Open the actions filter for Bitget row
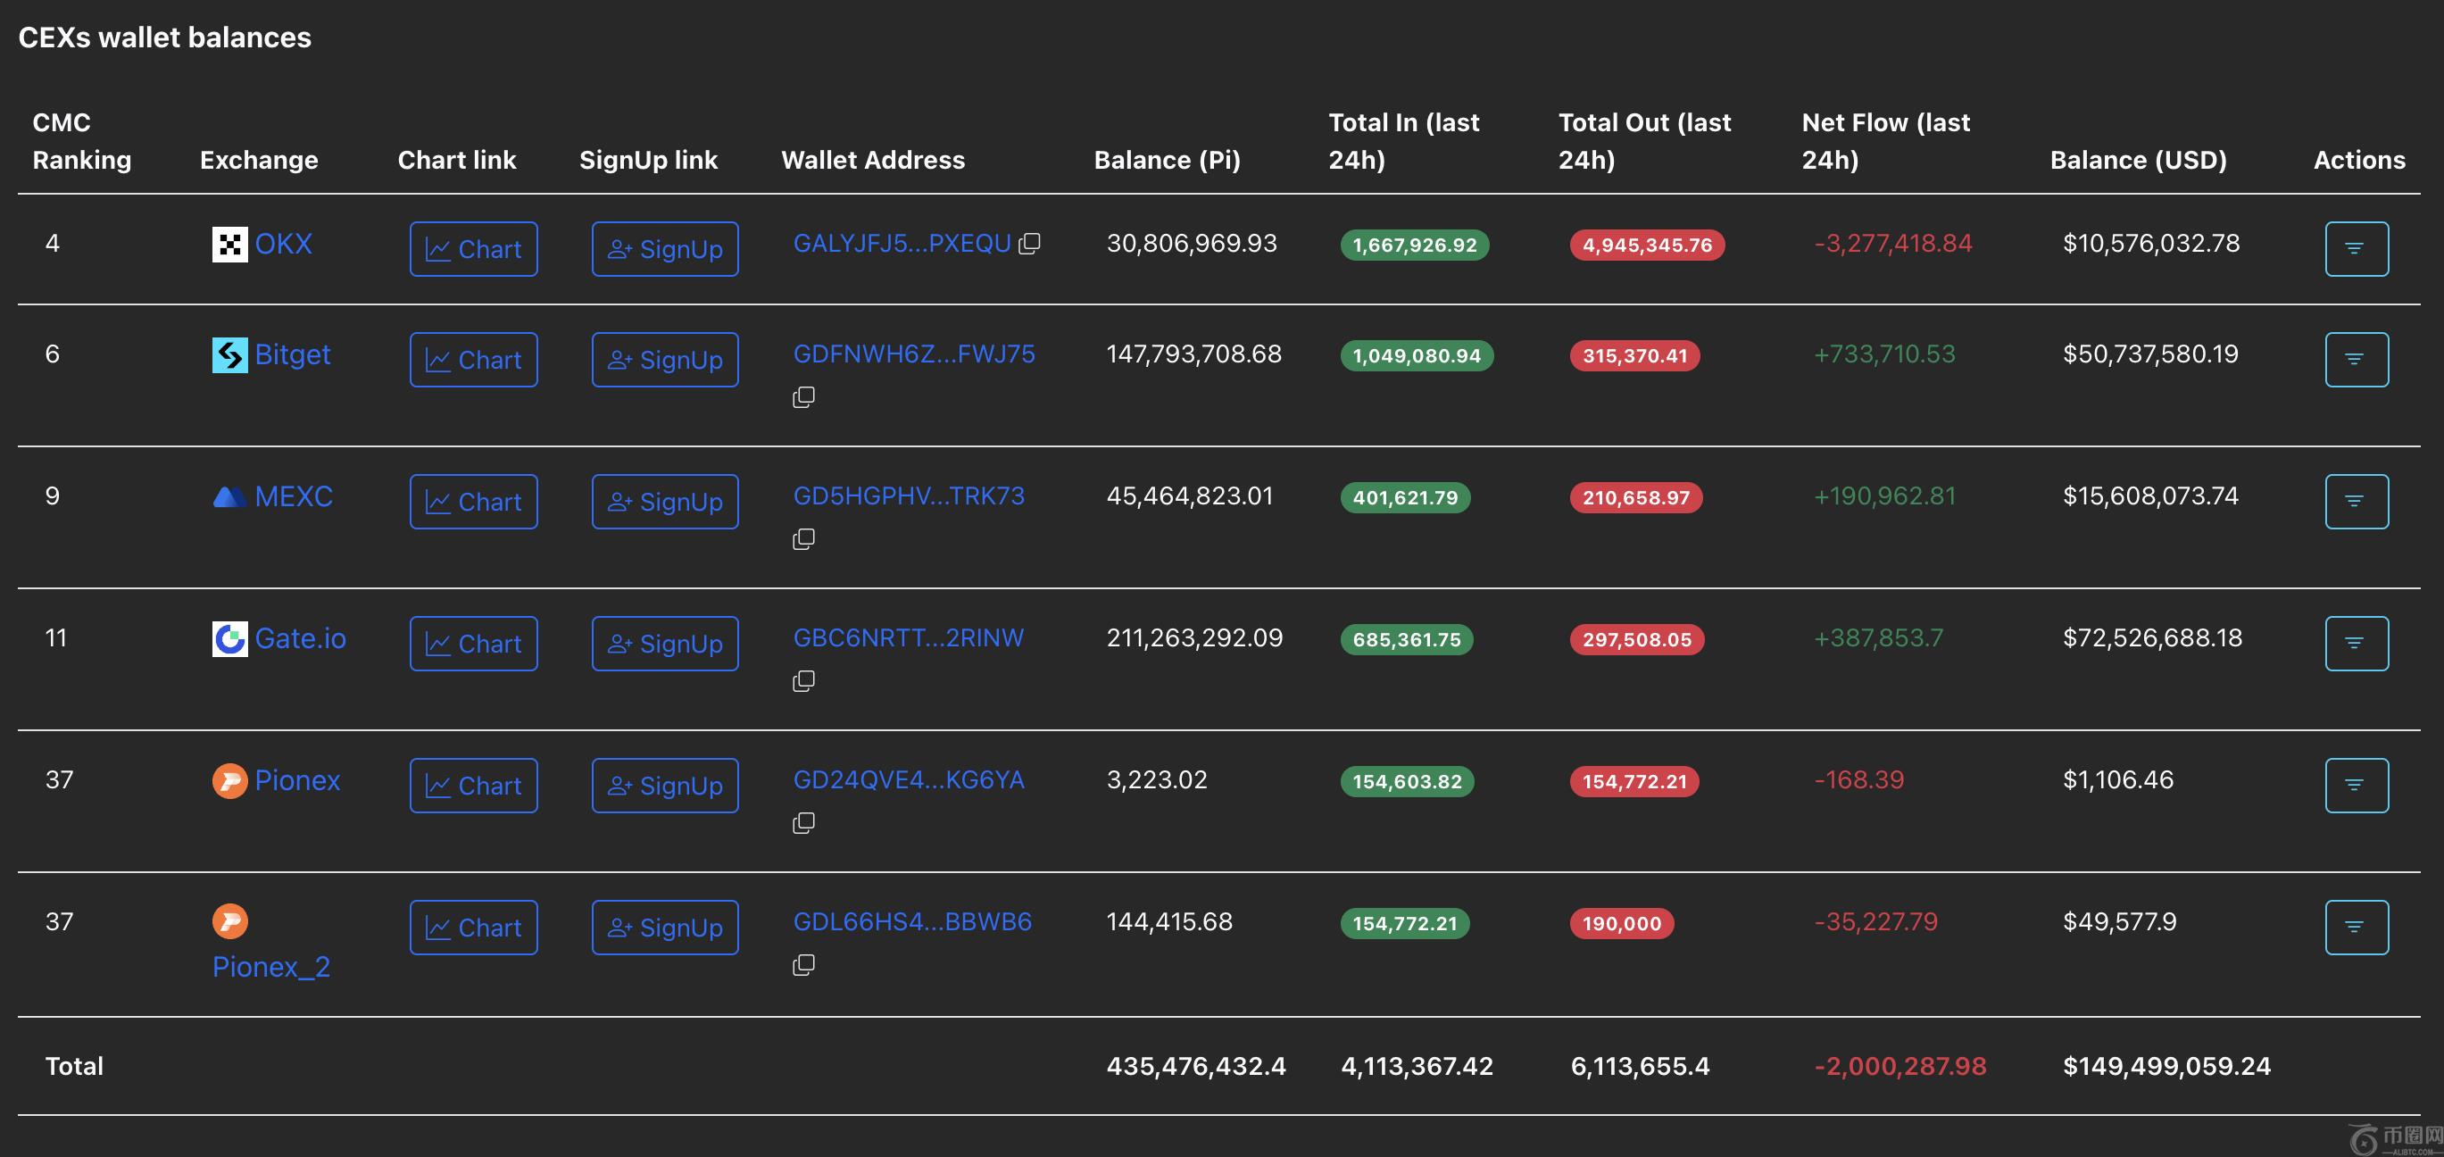 pos(2356,360)
